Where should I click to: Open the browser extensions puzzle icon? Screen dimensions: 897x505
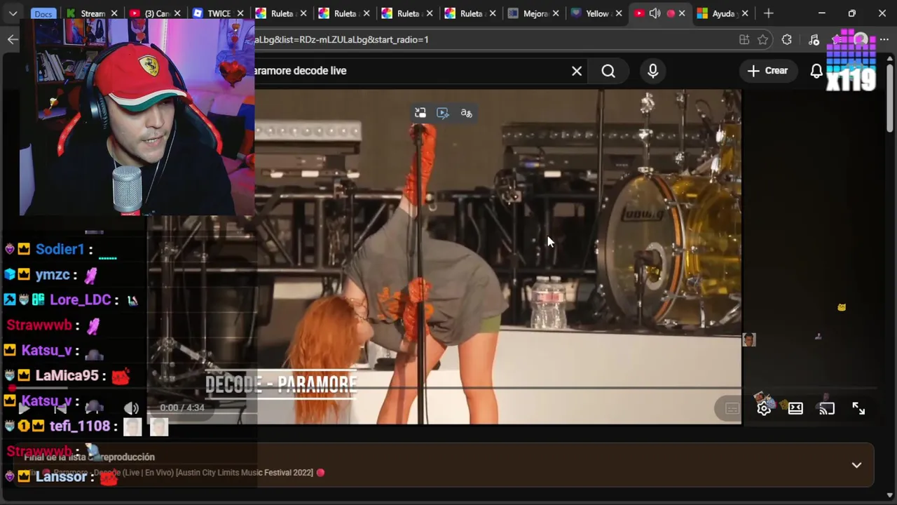point(787,39)
